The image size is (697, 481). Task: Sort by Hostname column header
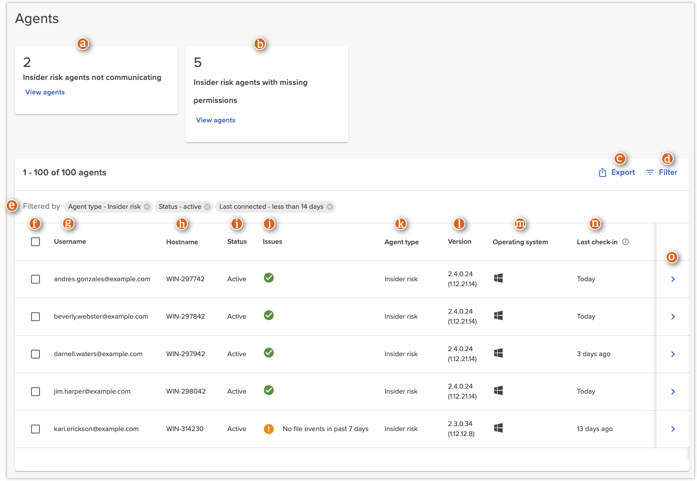tap(182, 242)
